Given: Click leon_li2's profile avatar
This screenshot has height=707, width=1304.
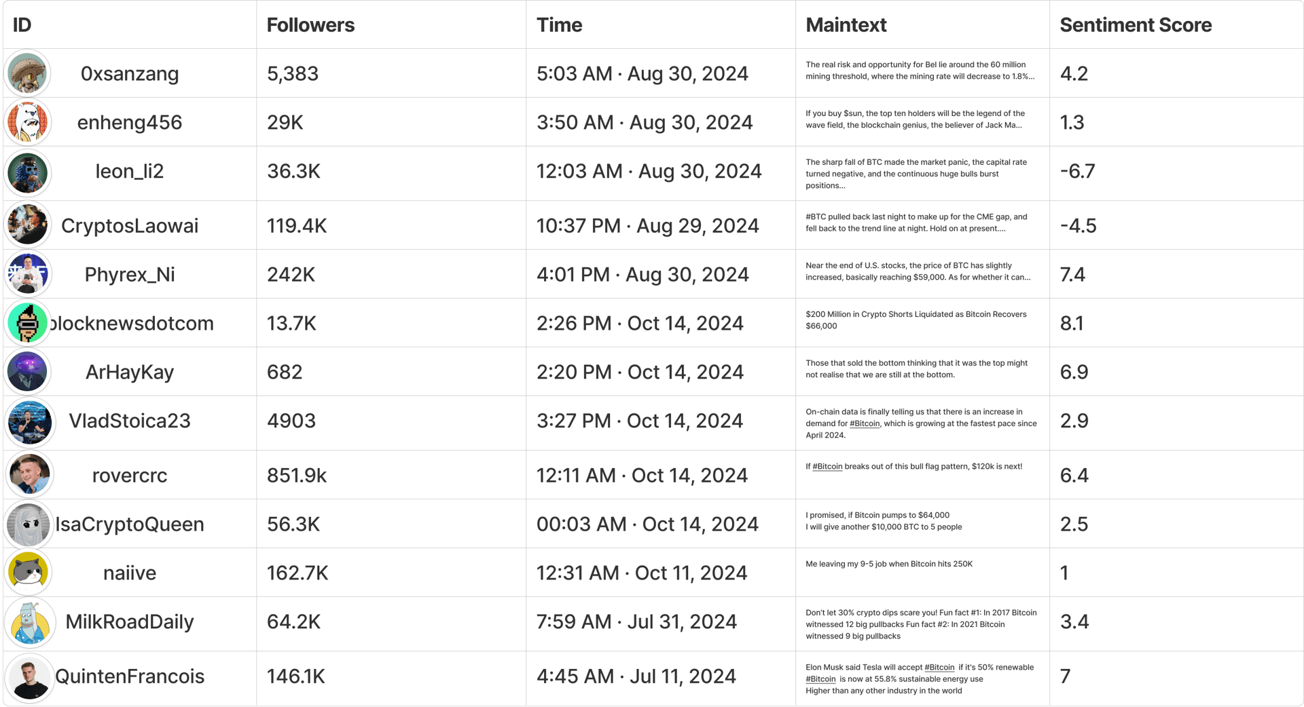Looking at the screenshot, I should coord(28,172).
